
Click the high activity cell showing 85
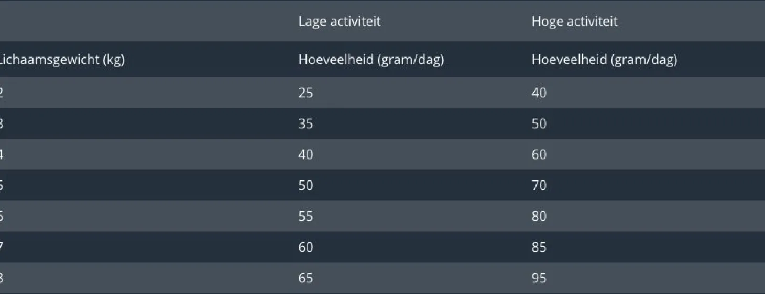tap(539, 247)
